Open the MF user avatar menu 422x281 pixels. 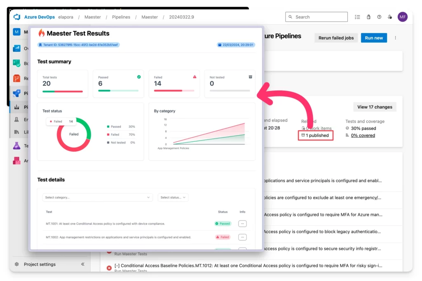(x=402, y=17)
